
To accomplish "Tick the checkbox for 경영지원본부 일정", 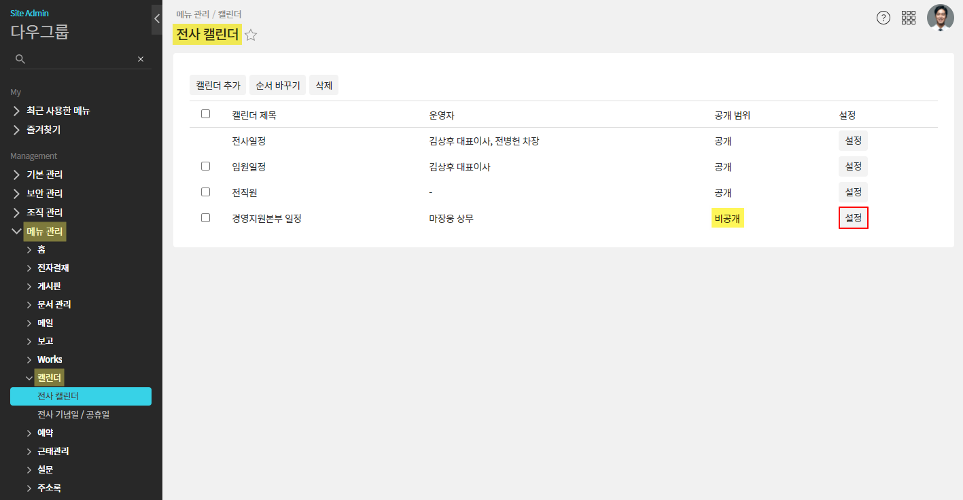I will 205,218.
